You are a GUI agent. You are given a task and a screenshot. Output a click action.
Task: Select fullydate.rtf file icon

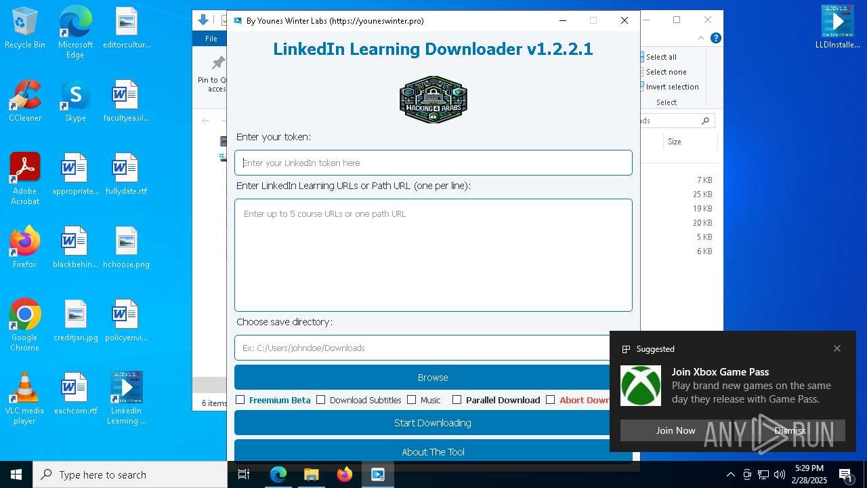click(127, 175)
